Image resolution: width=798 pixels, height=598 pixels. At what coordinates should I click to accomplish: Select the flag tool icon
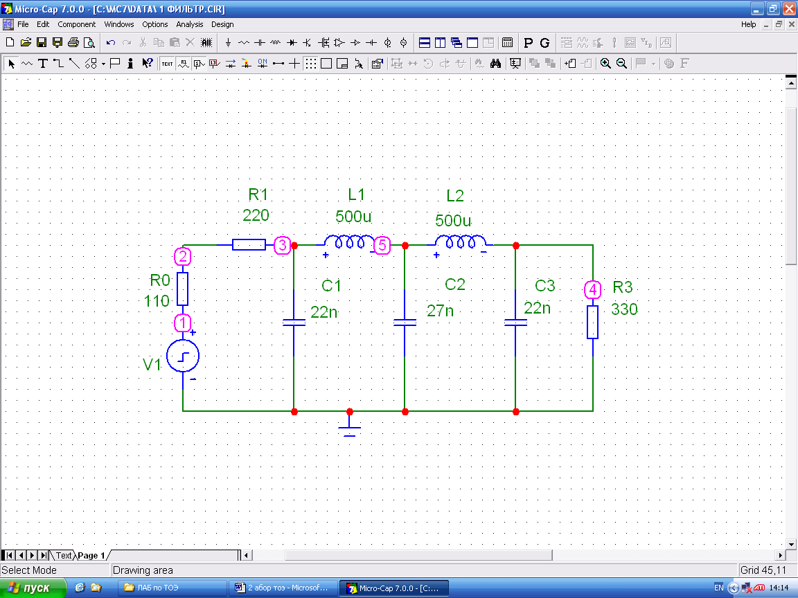115,64
